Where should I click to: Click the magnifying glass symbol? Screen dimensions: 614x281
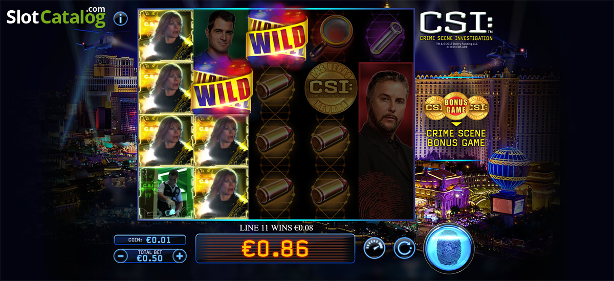coord(331,34)
